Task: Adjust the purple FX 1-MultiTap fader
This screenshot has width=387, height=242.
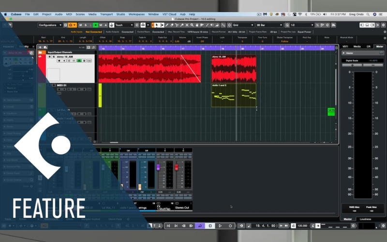Action: click(158, 167)
